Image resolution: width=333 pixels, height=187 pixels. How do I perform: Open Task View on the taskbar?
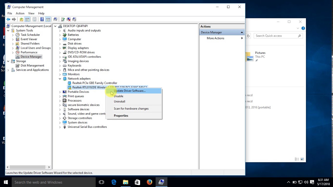click(101, 182)
